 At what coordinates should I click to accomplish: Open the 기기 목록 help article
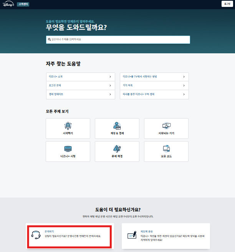tap(154, 86)
